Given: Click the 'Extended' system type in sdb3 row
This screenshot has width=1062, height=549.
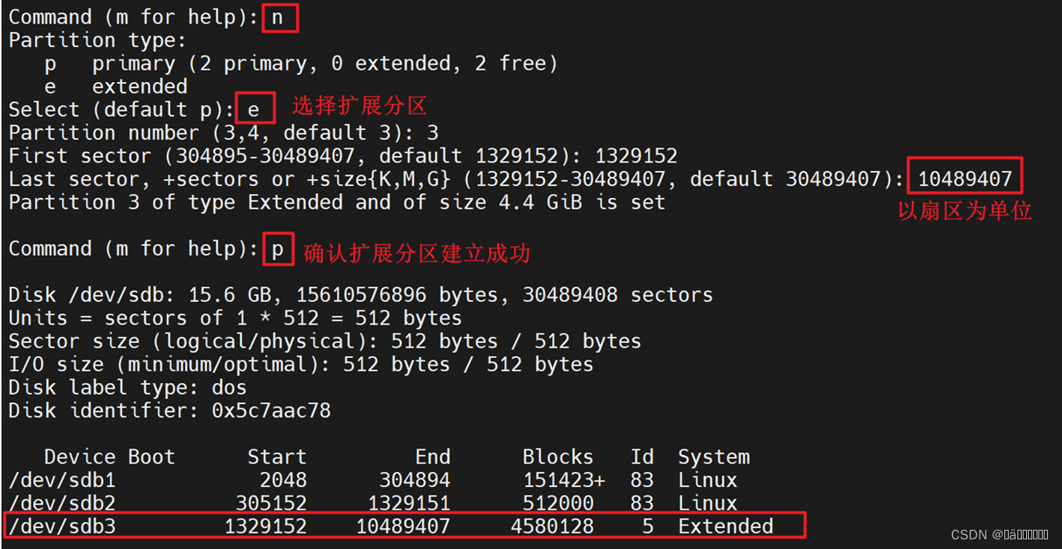Looking at the screenshot, I should point(726,525).
